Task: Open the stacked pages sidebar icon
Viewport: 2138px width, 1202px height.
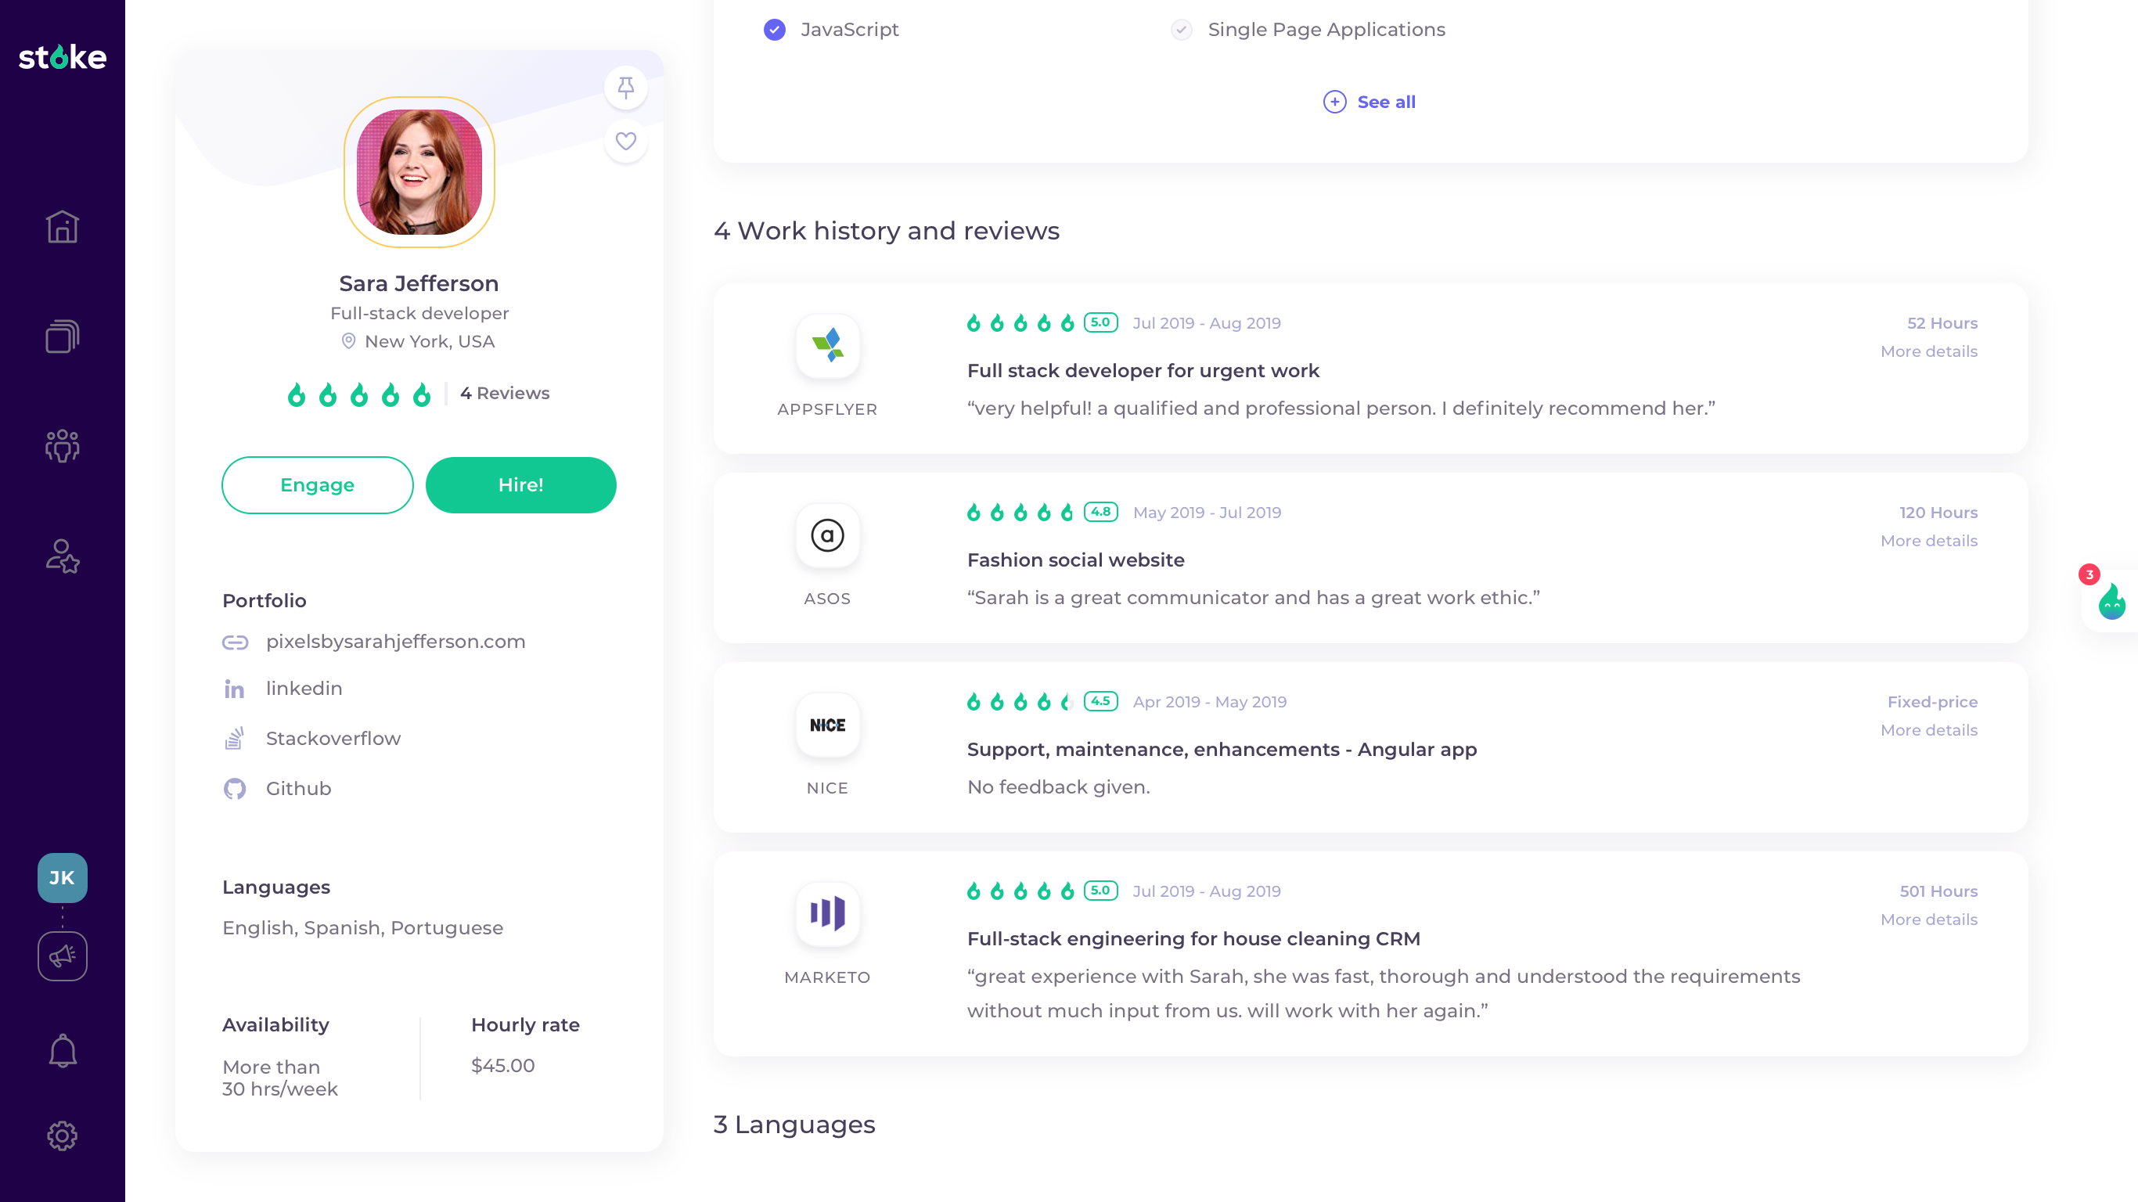Action: point(63,336)
